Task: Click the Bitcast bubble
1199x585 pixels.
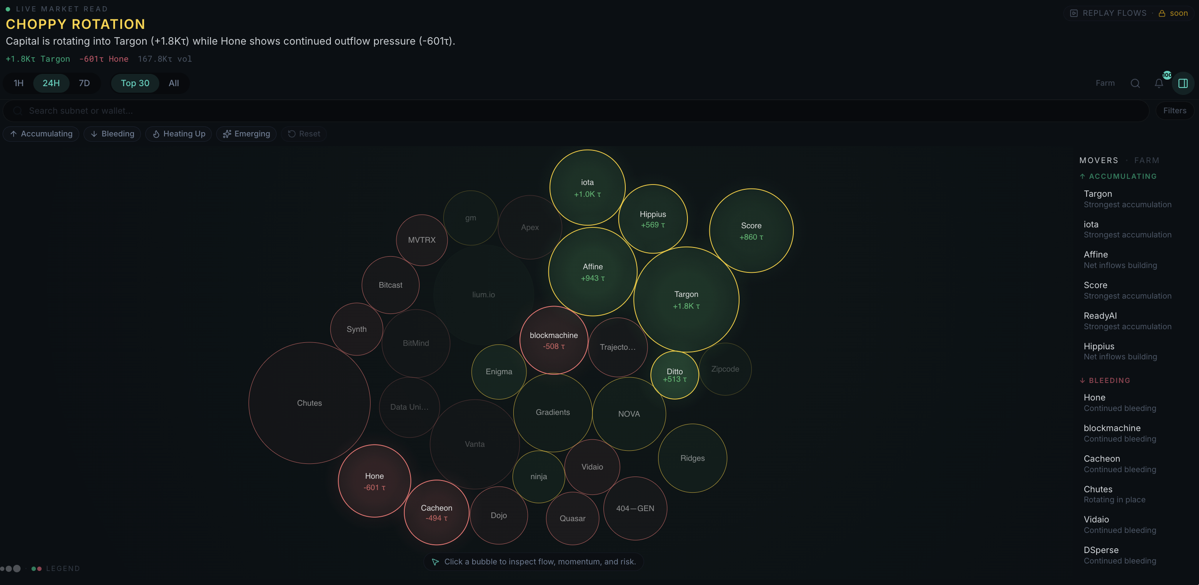Action: [390, 285]
